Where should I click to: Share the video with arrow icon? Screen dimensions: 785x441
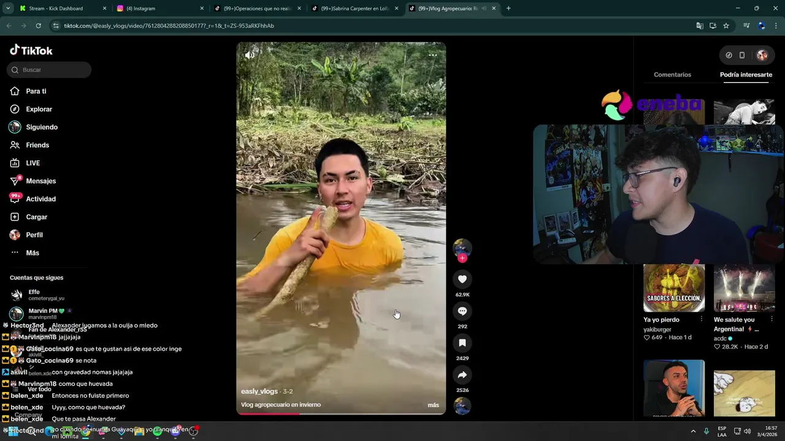click(x=462, y=375)
